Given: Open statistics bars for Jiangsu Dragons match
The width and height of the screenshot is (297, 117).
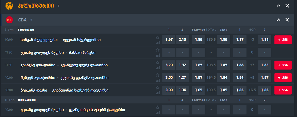Looking at the screenshot, I should pyautogui.click(x=158, y=68).
